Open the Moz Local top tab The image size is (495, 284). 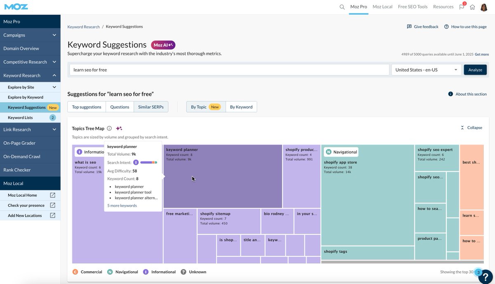382,7
